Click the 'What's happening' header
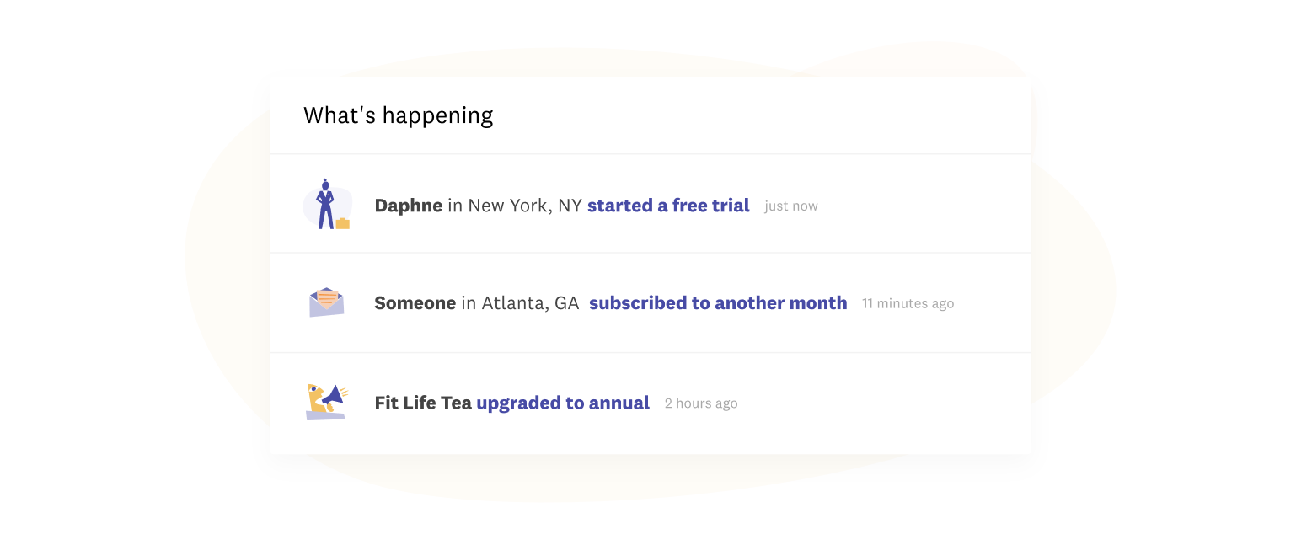This screenshot has width=1296, height=545. [x=398, y=115]
